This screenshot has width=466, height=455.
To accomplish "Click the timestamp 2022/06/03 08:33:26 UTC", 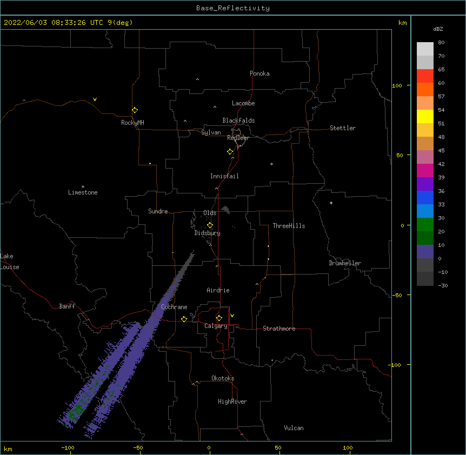I will [54, 23].
